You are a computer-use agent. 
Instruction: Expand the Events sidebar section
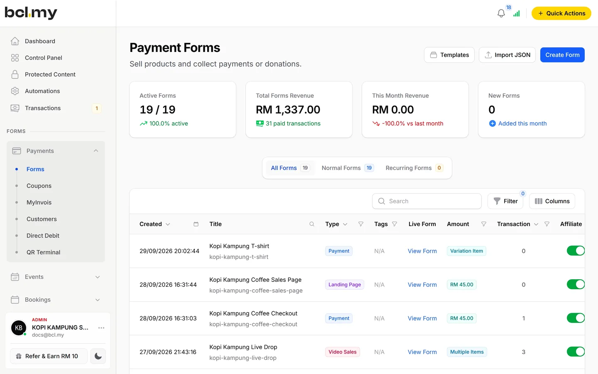coord(56,277)
